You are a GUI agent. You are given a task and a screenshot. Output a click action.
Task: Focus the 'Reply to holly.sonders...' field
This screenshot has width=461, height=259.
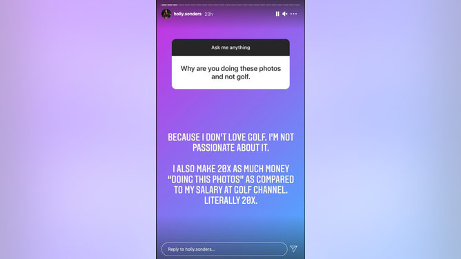pos(224,249)
